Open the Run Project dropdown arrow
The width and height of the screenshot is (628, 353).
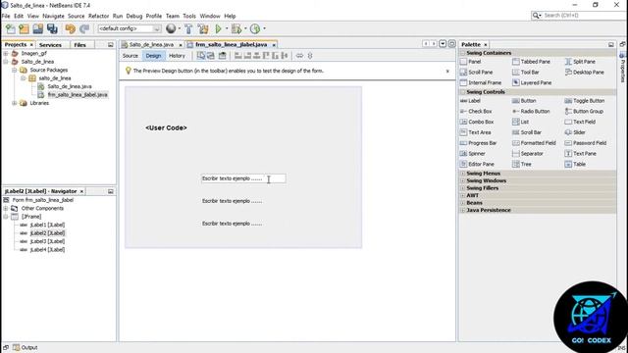227,28
